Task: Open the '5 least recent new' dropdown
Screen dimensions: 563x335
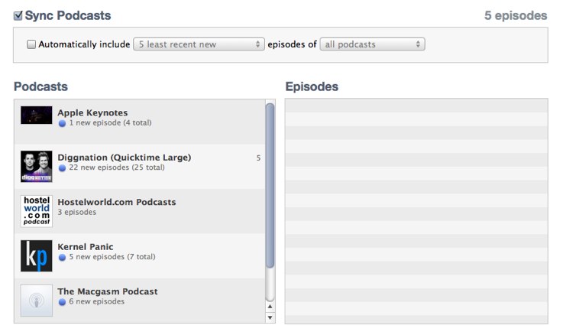Action: coord(199,44)
